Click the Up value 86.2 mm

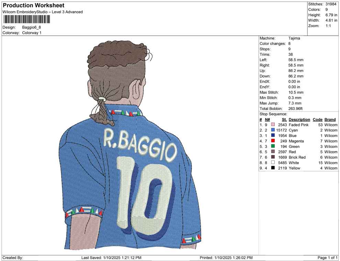(x=296, y=71)
